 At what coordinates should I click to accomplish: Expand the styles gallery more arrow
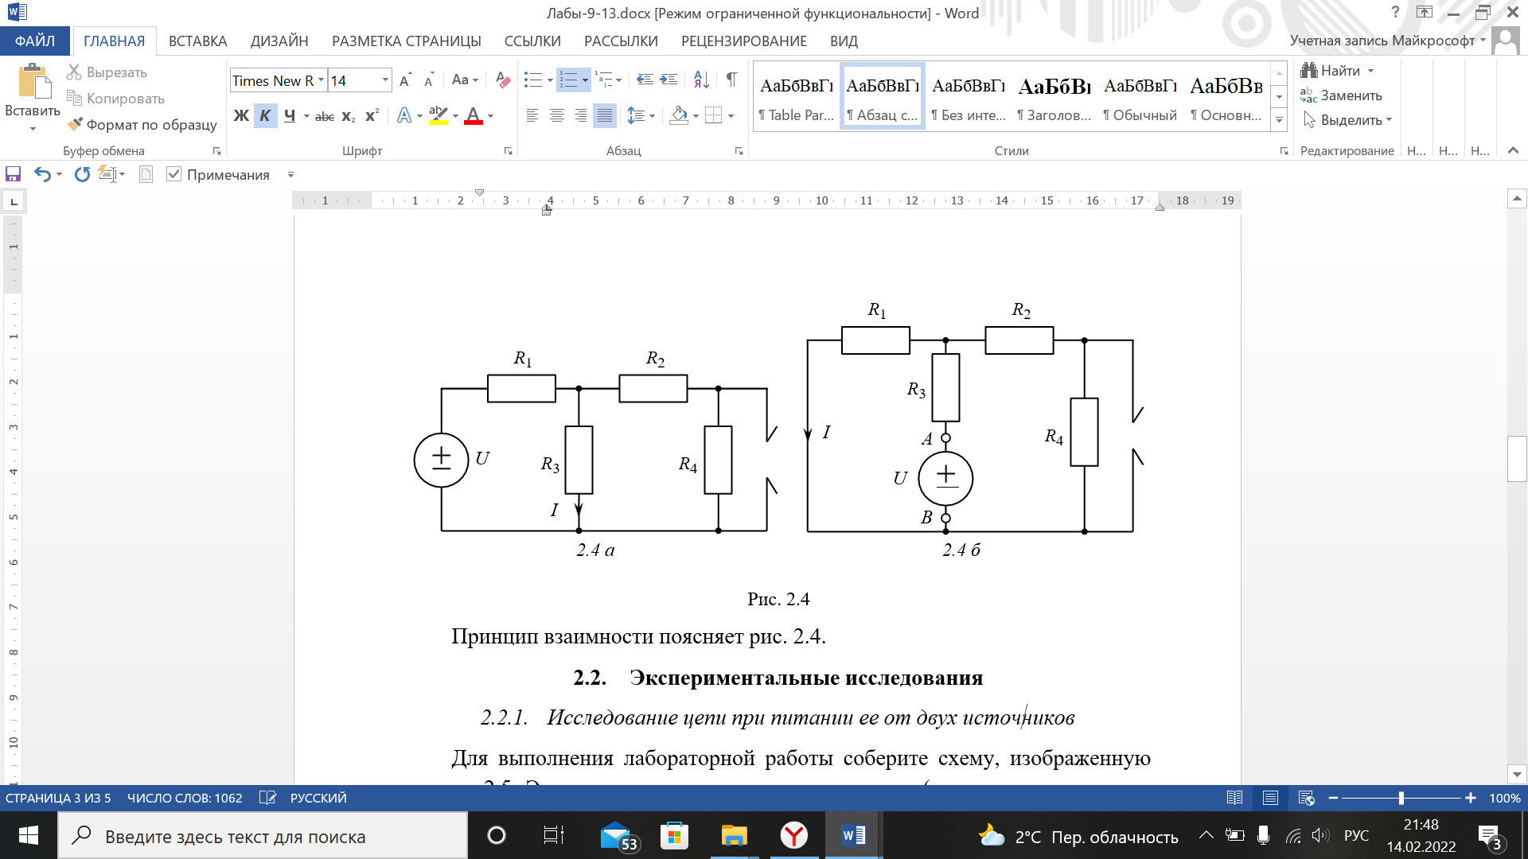[1279, 121]
